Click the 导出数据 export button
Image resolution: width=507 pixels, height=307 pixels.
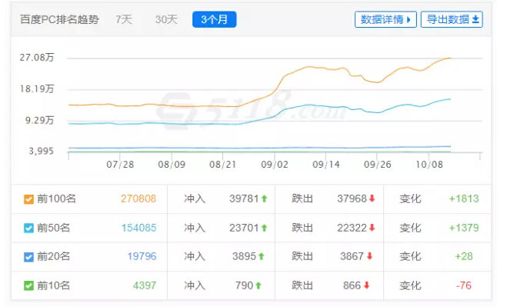452,19
